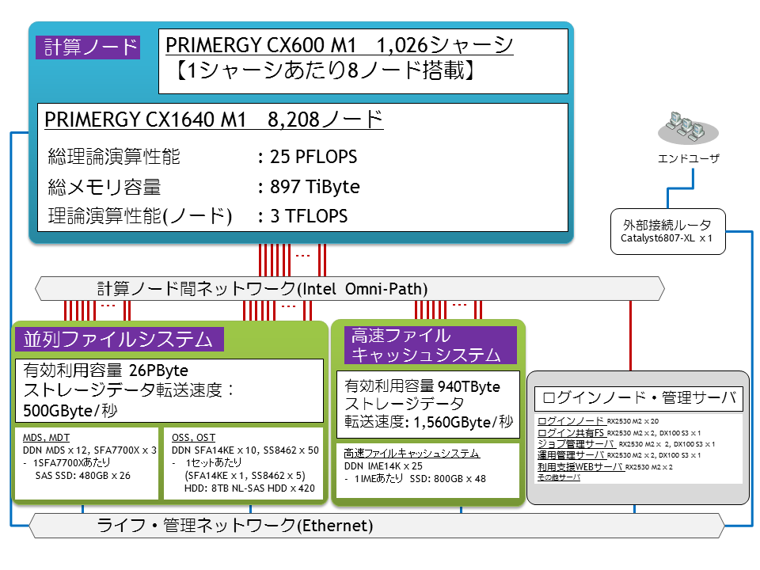Select the エンドユーザ label under the icon
The image size is (760, 570).
(688, 158)
